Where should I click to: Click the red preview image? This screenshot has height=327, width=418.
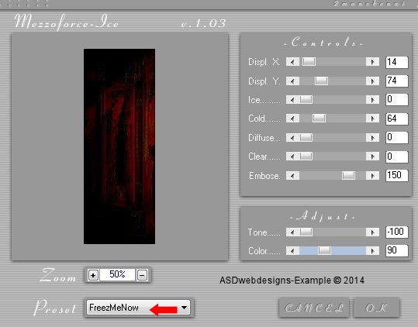point(119,146)
